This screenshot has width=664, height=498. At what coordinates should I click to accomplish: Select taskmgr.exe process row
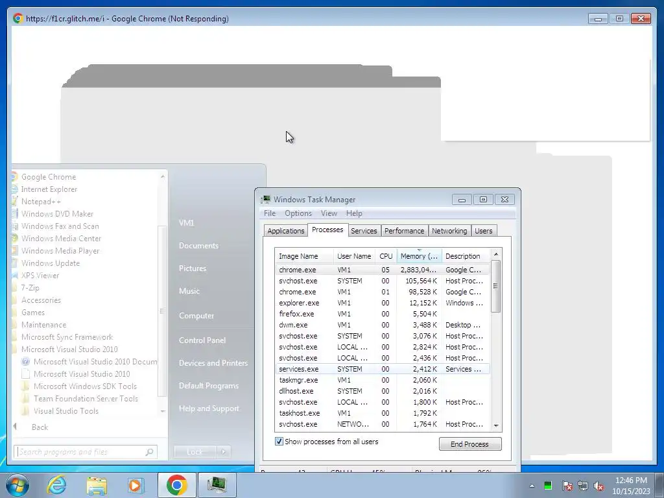pos(383,380)
